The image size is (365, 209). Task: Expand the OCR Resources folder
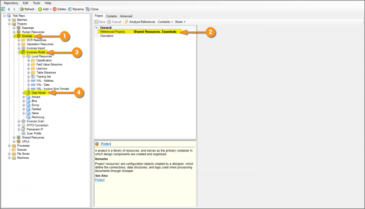19,40
